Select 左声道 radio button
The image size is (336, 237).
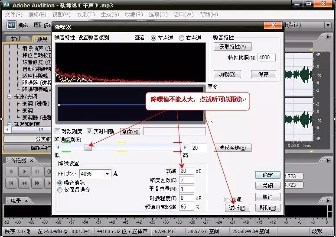click(153, 38)
